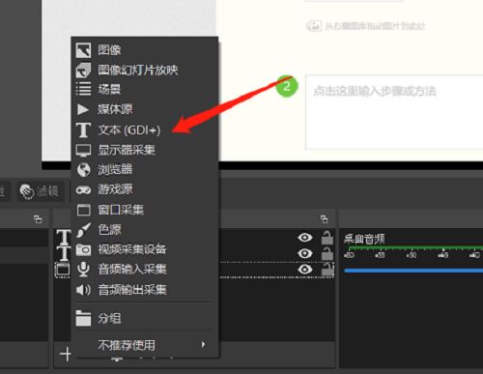
Task: Create a 分组 group folder
Action: pyautogui.click(x=145, y=318)
